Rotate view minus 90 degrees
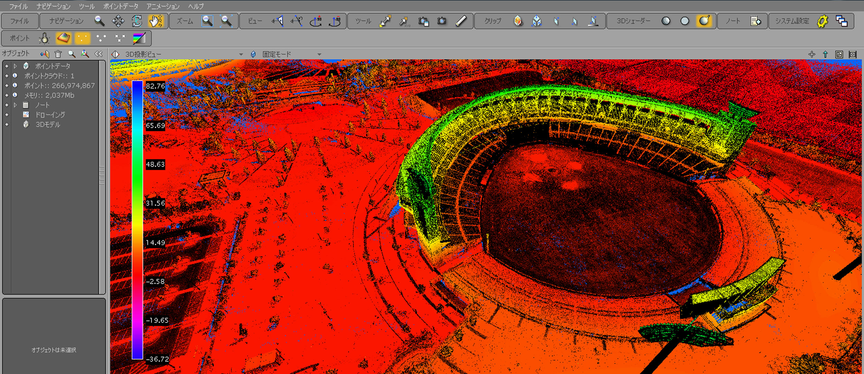Viewport: 864px width, 374px height. (335, 21)
